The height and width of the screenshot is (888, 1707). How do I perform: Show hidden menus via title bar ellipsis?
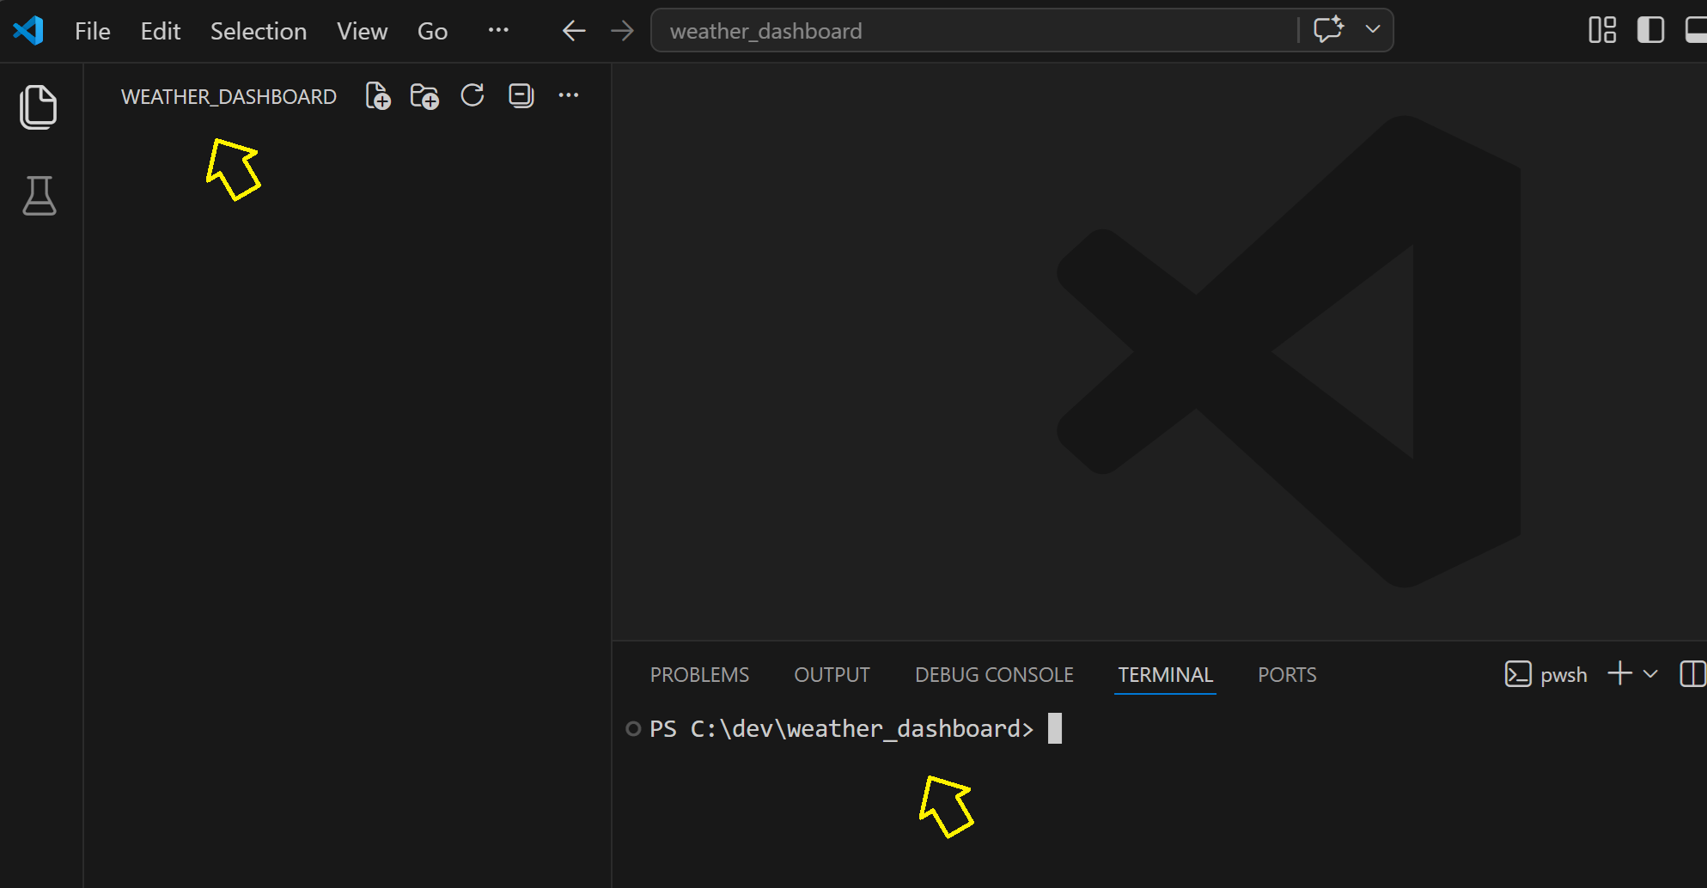(498, 30)
